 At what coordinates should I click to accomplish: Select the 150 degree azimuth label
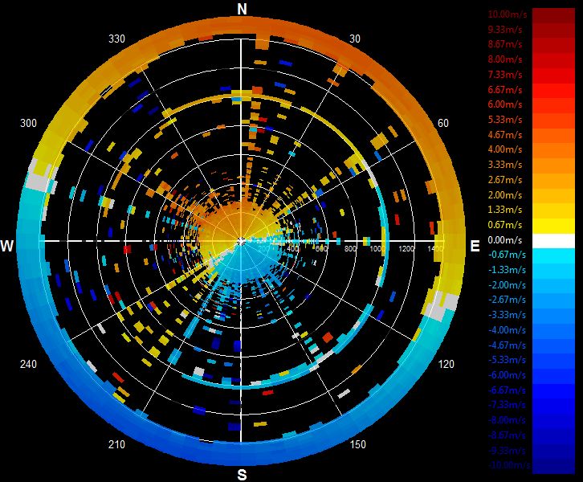357,444
